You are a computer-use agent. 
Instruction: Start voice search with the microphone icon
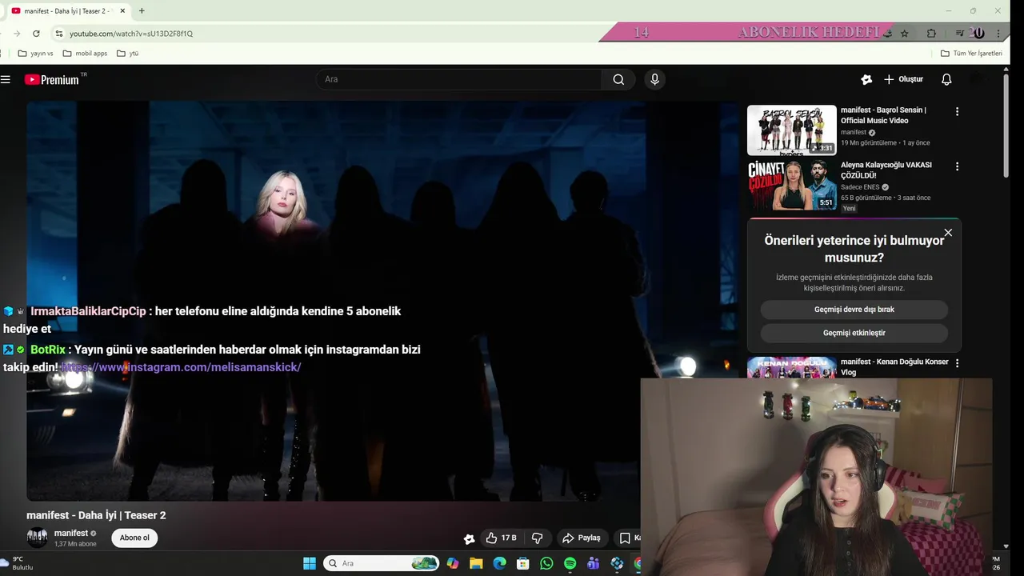tap(654, 79)
